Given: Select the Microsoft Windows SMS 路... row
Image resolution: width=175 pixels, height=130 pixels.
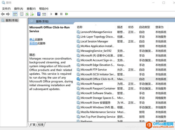Looking at the screenshot, I should point(122,107).
